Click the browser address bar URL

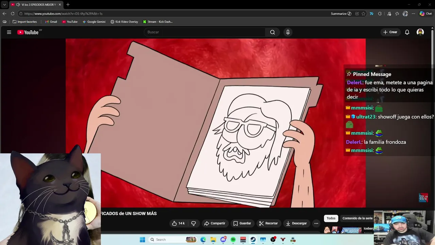[64, 14]
